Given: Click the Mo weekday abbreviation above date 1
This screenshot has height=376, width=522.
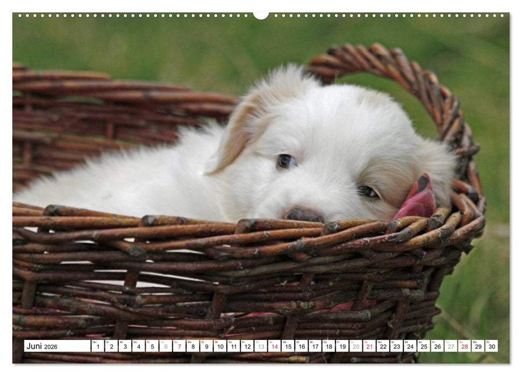Looking at the screenshot, I should pyautogui.click(x=95, y=342).
